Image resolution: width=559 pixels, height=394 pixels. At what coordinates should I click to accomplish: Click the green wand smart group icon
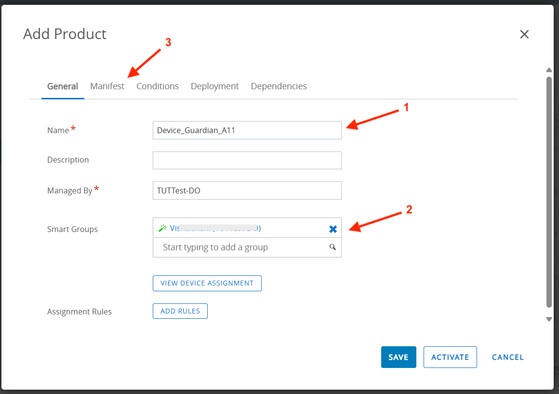point(162,228)
